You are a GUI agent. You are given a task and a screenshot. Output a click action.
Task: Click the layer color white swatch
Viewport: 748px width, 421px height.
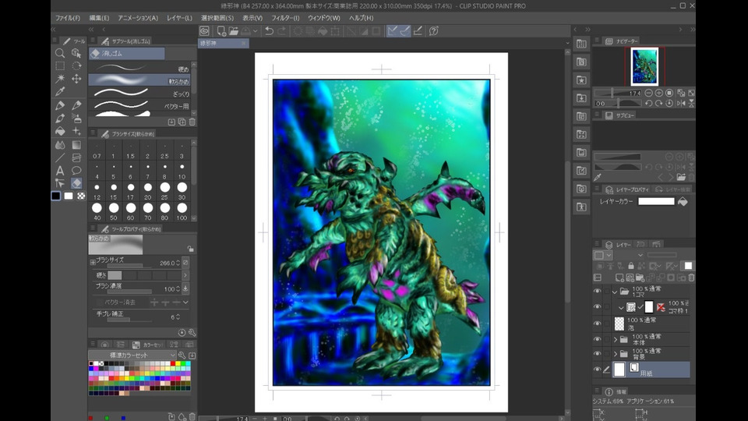[656, 201]
